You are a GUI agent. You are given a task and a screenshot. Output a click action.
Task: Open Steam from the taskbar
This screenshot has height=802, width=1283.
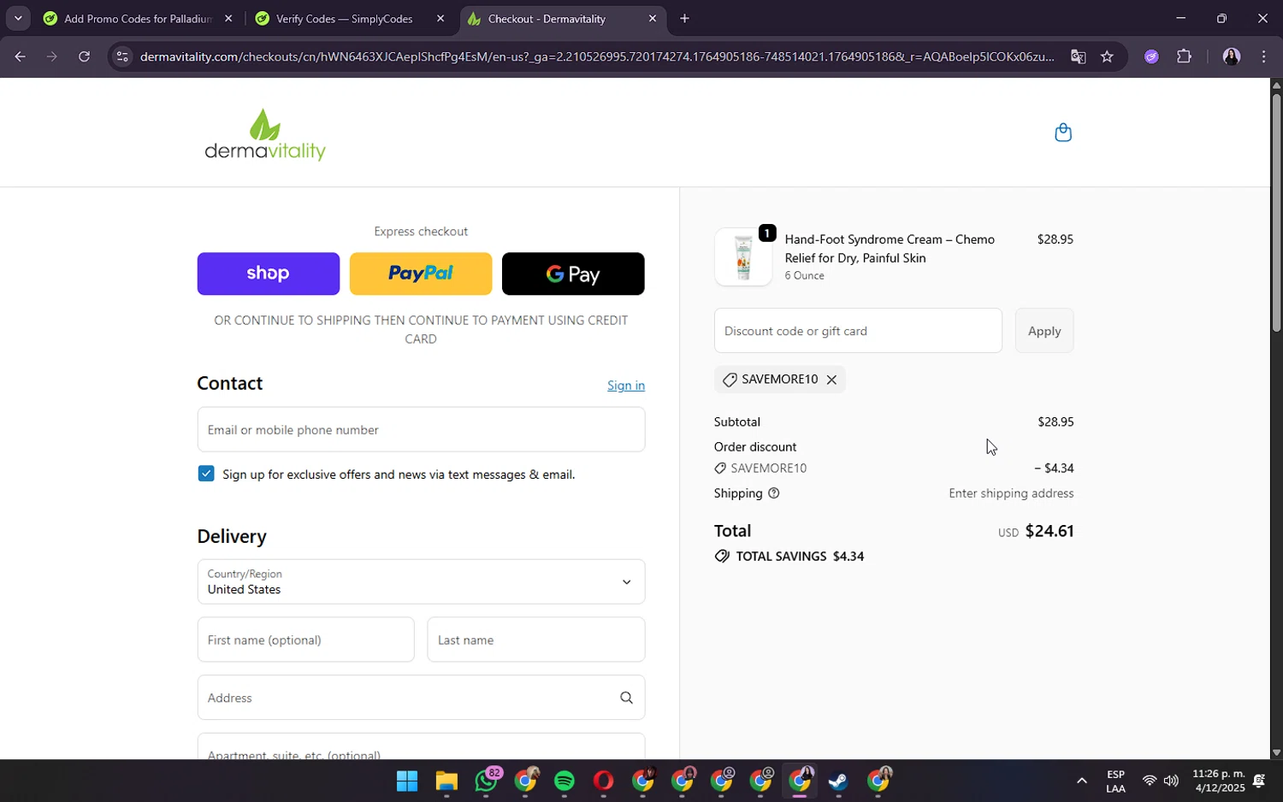tap(837, 781)
